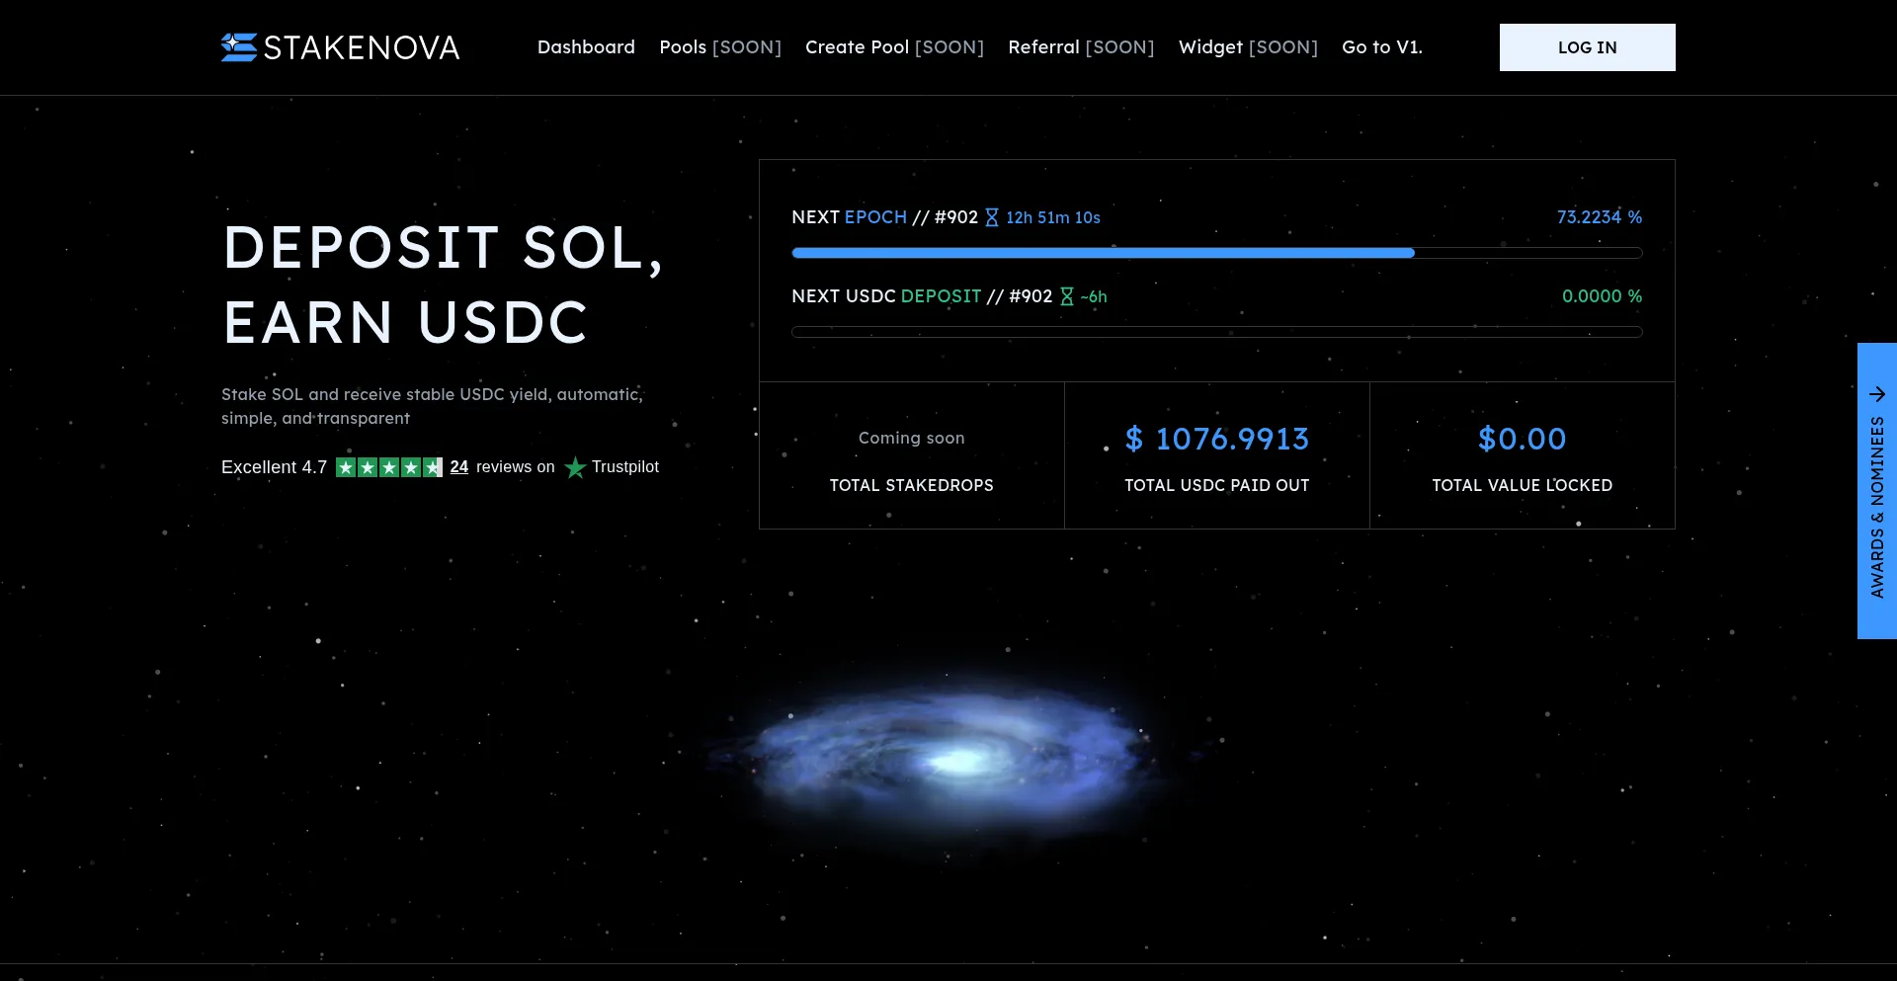The image size is (1897, 981).
Task: Click the 0.0000 % deposit percentage
Action: [x=1603, y=296]
